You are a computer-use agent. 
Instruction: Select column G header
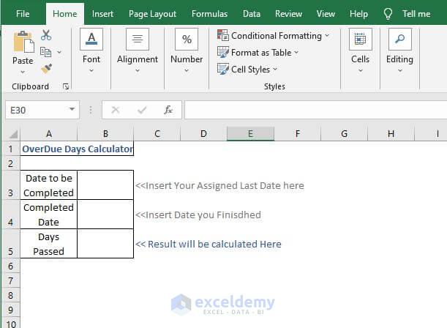(x=345, y=134)
